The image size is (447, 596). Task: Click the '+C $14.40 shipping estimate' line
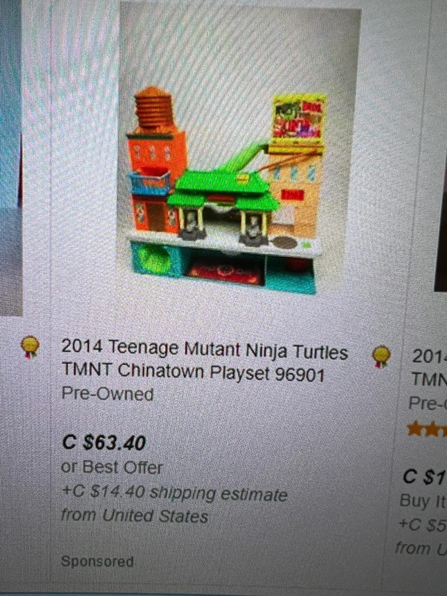(174, 493)
